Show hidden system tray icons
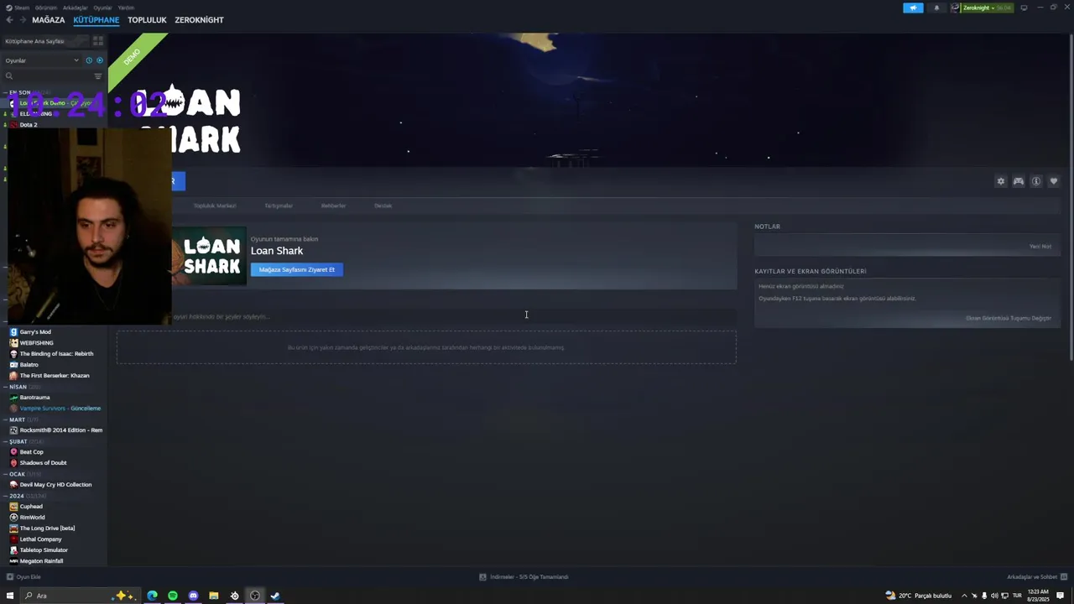The image size is (1074, 604). click(964, 596)
